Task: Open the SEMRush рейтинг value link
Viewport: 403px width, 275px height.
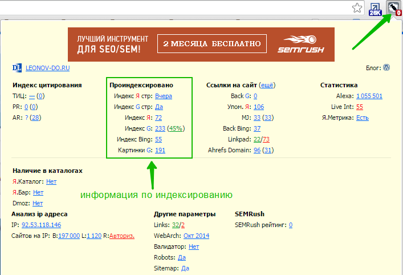Action: point(290,225)
